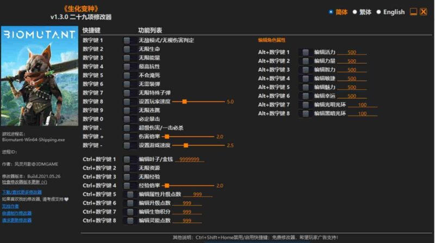Enable 编辑幸运 toggle
Viewport: 435px width, 243px height.
coord(306,96)
